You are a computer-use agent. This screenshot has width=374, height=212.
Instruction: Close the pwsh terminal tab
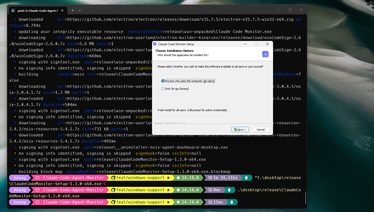click(x=62, y=10)
